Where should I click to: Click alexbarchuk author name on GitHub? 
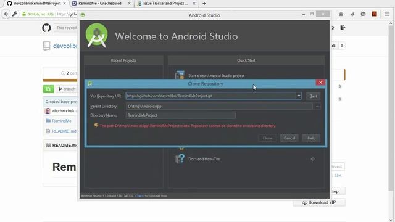(x=63, y=111)
